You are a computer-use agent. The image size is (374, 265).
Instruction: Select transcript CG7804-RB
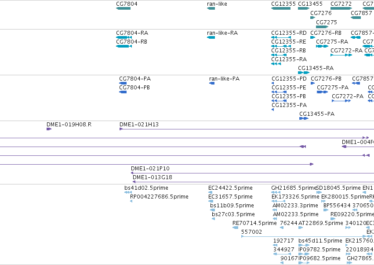coord(132,41)
